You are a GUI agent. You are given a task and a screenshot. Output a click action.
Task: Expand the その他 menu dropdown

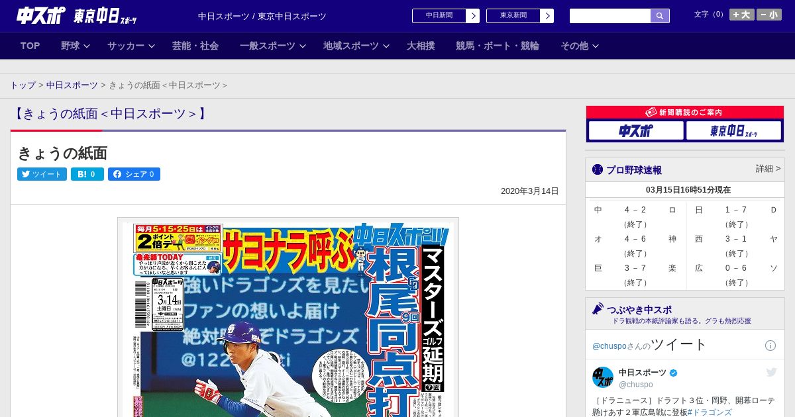(x=580, y=46)
